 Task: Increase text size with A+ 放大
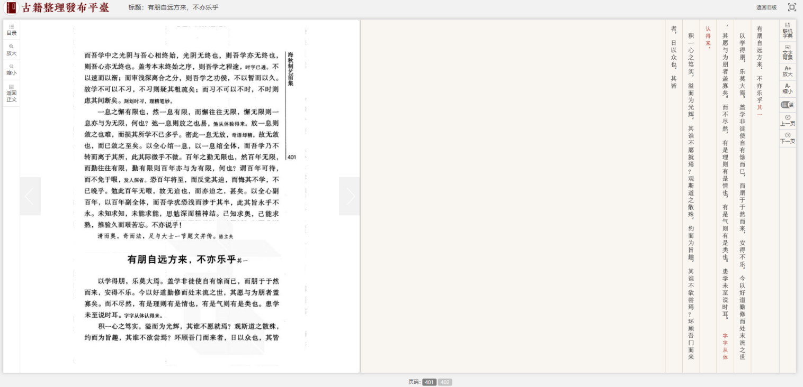788,71
